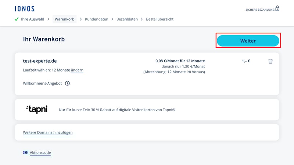Click the secure payment lock icon
The width and height of the screenshot is (294, 165).
277,8
